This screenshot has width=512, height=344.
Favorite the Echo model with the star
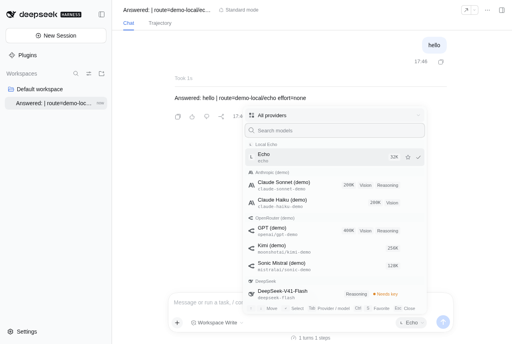(408, 157)
